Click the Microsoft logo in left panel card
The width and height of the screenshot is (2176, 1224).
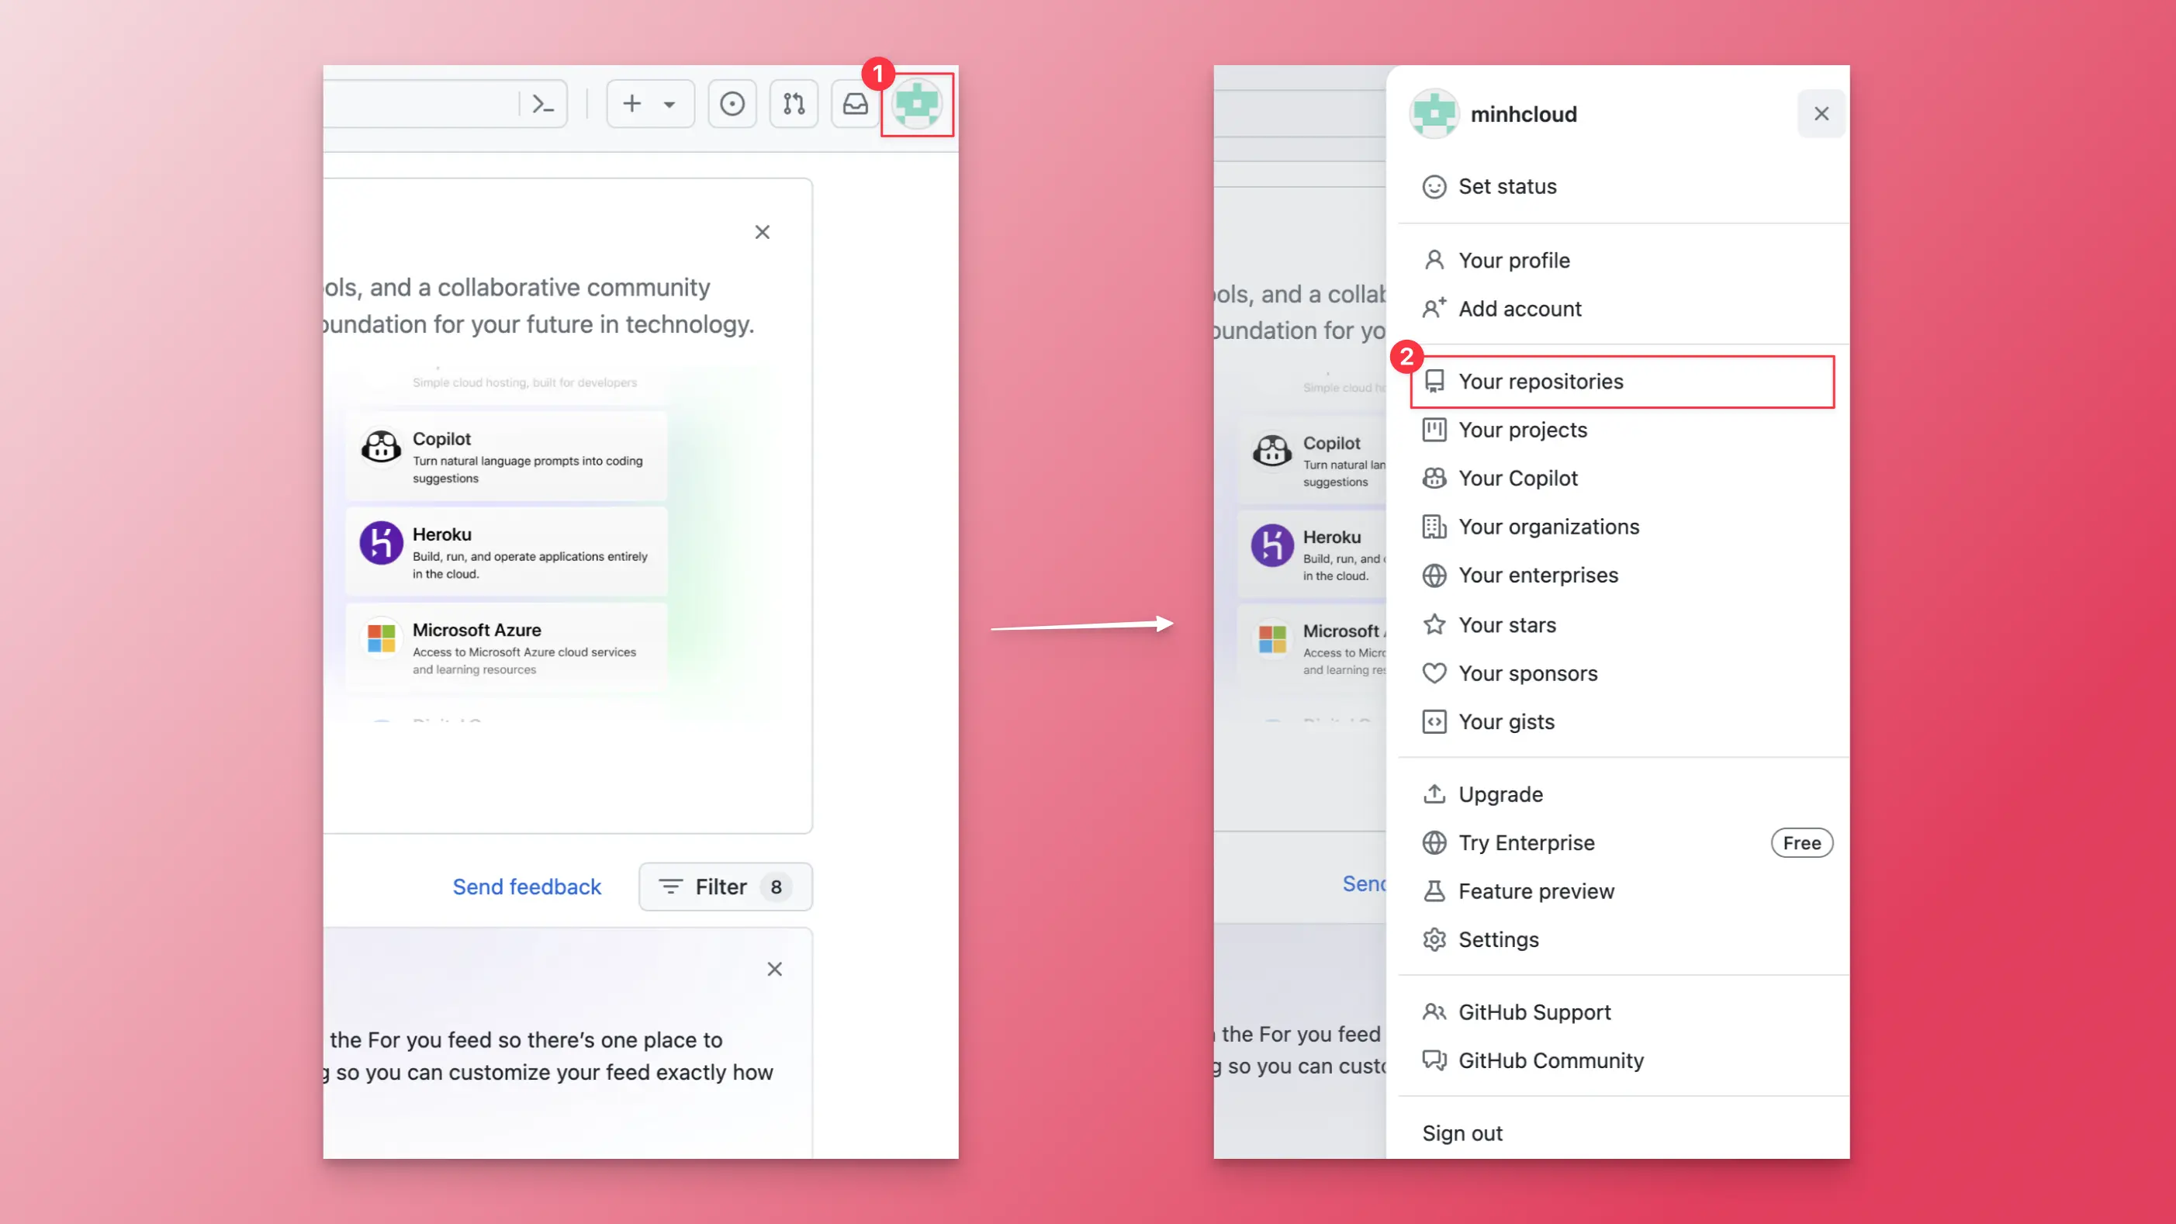[382, 638]
